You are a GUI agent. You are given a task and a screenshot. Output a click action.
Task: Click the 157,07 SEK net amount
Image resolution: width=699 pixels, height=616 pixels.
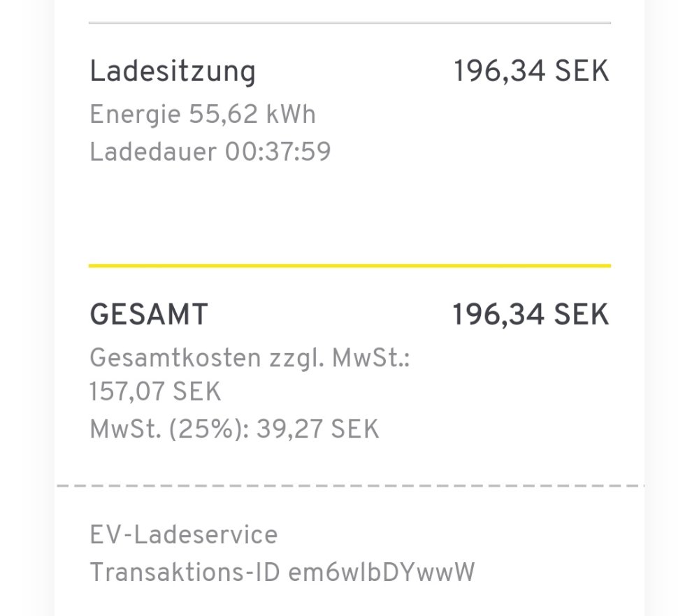155,392
